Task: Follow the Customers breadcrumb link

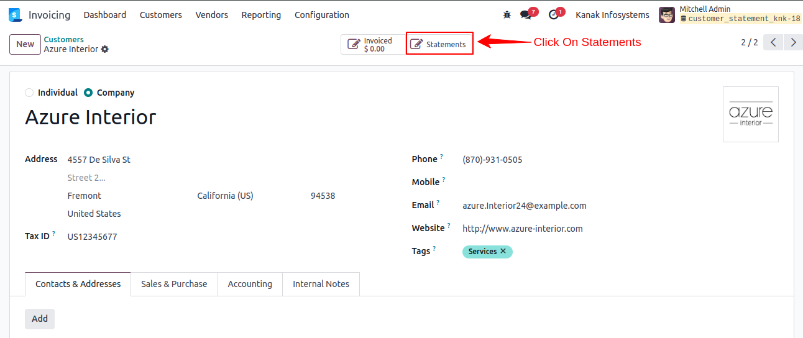Action: pos(63,39)
